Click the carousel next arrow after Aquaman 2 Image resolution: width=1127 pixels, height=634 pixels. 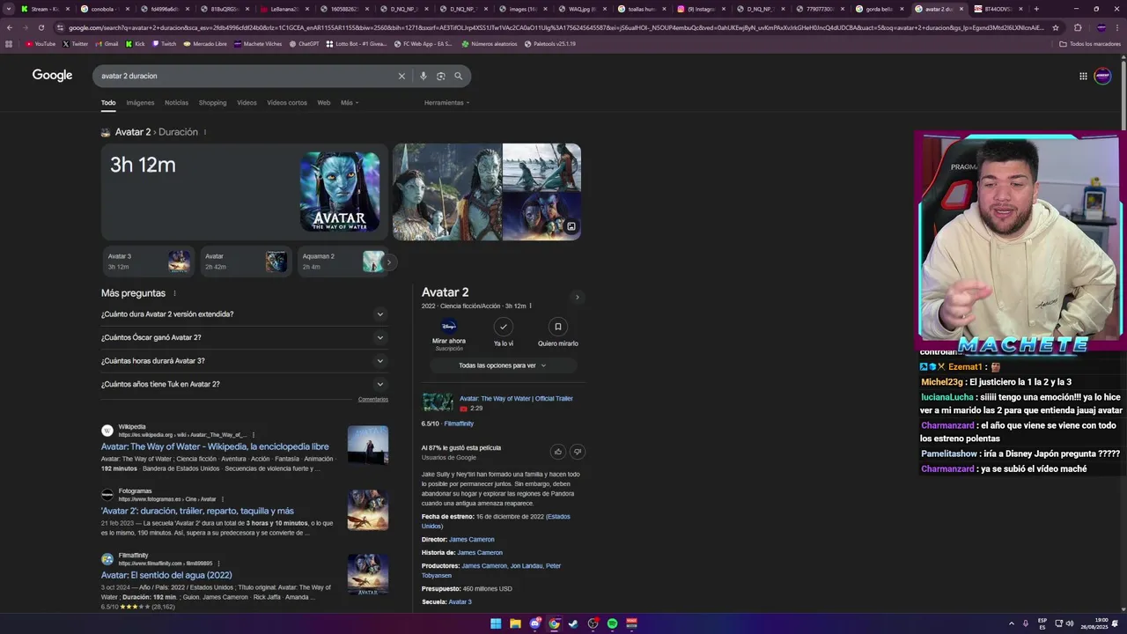pos(389,262)
